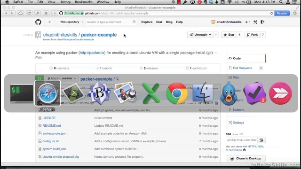The height and width of the screenshot is (169, 301).
Task: Select BBEdit in the app switcher
Action: click(99, 93)
